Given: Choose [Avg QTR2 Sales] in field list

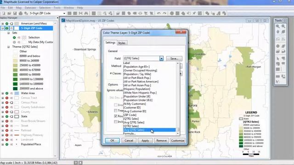Looking at the screenshot, I should coord(149,130).
